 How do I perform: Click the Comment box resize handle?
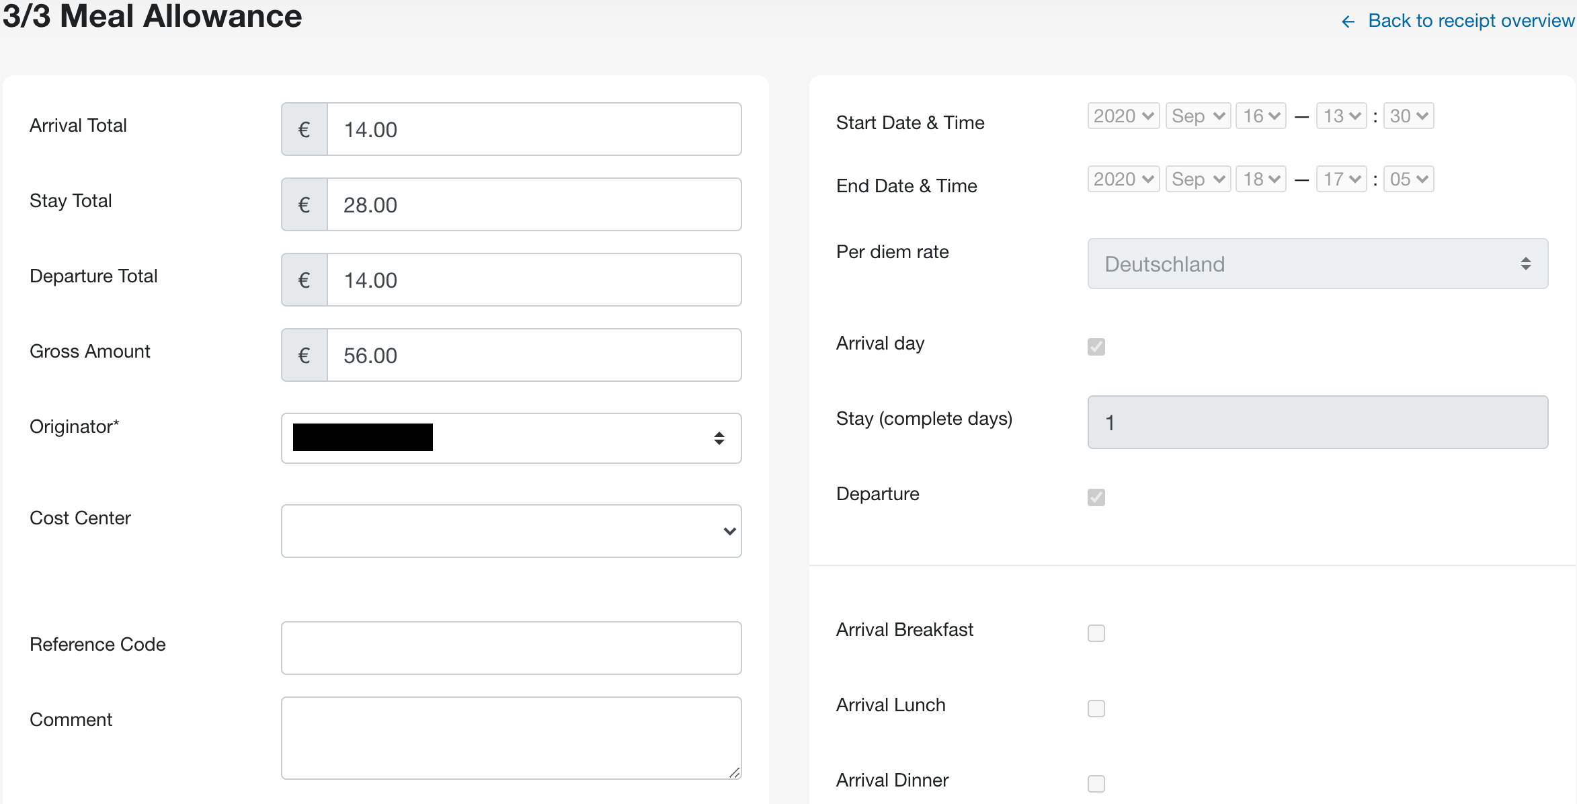click(x=735, y=773)
